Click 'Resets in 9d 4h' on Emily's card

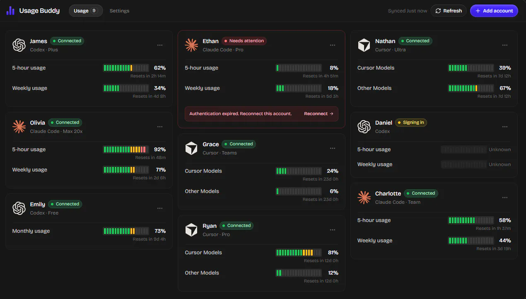149,239
